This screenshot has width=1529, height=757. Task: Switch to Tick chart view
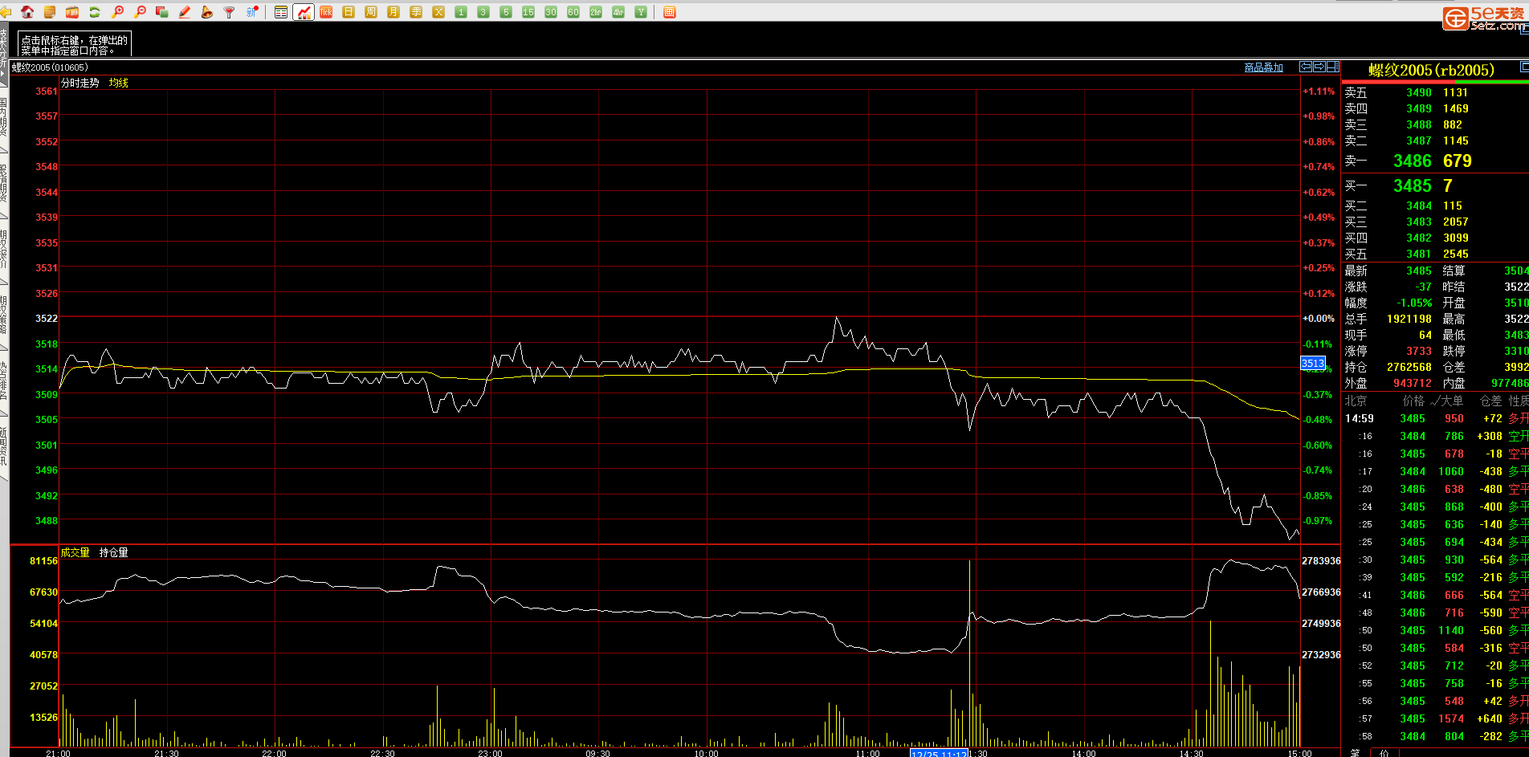click(x=326, y=12)
